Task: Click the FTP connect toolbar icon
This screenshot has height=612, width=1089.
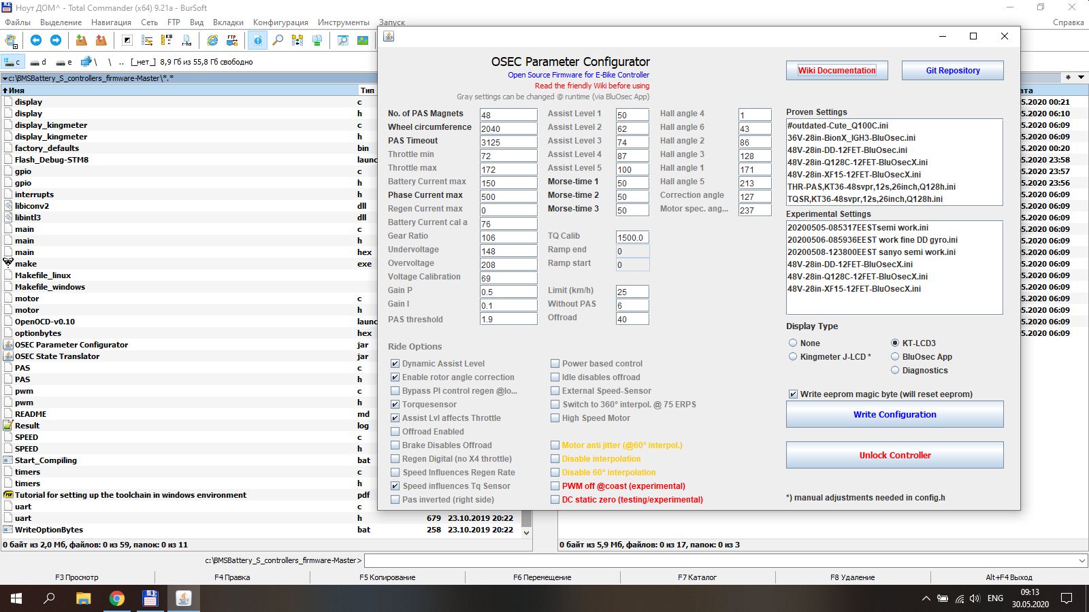Action: click(x=232, y=41)
